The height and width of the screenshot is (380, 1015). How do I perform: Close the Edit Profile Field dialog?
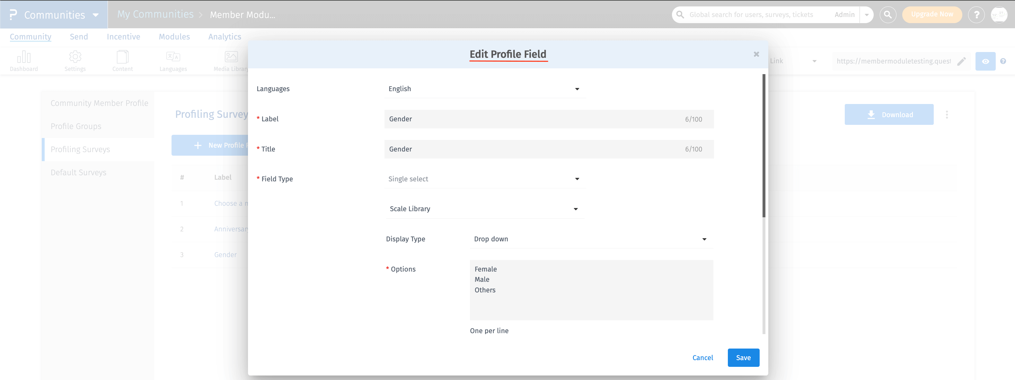[756, 54]
